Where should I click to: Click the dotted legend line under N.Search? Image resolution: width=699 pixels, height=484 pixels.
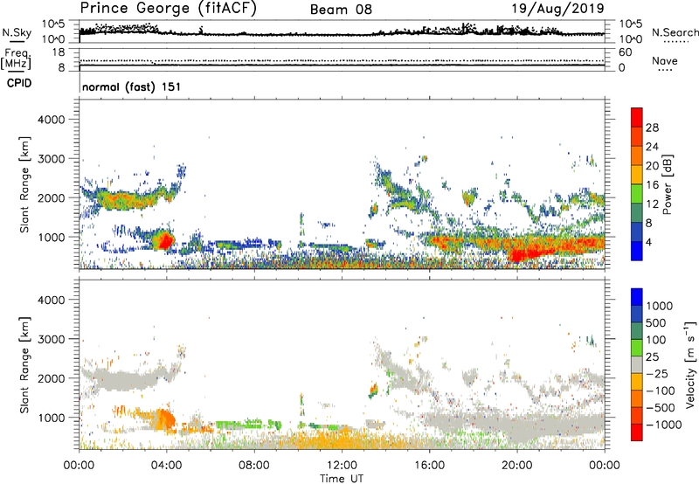(x=675, y=42)
